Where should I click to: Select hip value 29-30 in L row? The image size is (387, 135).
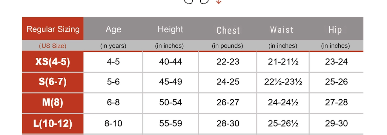pos(336,123)
